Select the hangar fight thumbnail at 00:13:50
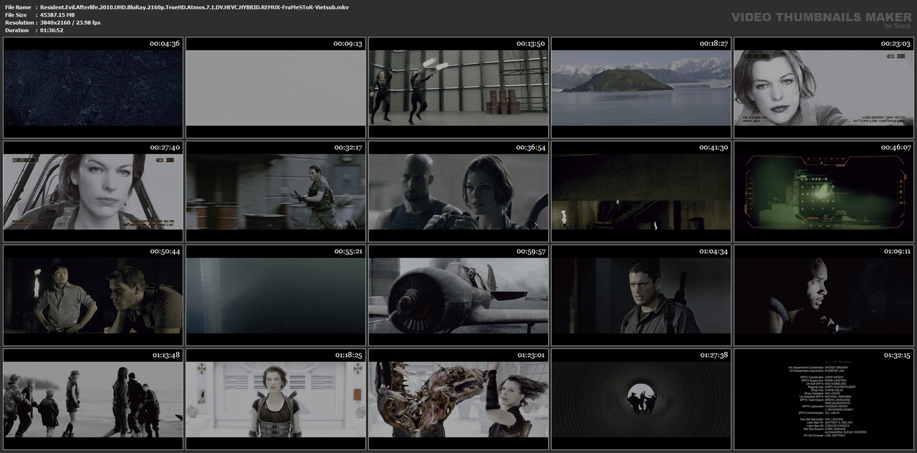 [x=458, y=87]
